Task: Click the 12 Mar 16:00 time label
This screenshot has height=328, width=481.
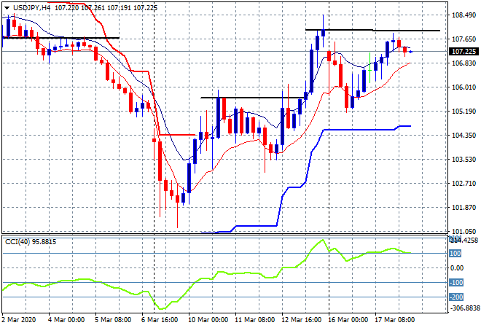Action: click(x=301, y=320)
